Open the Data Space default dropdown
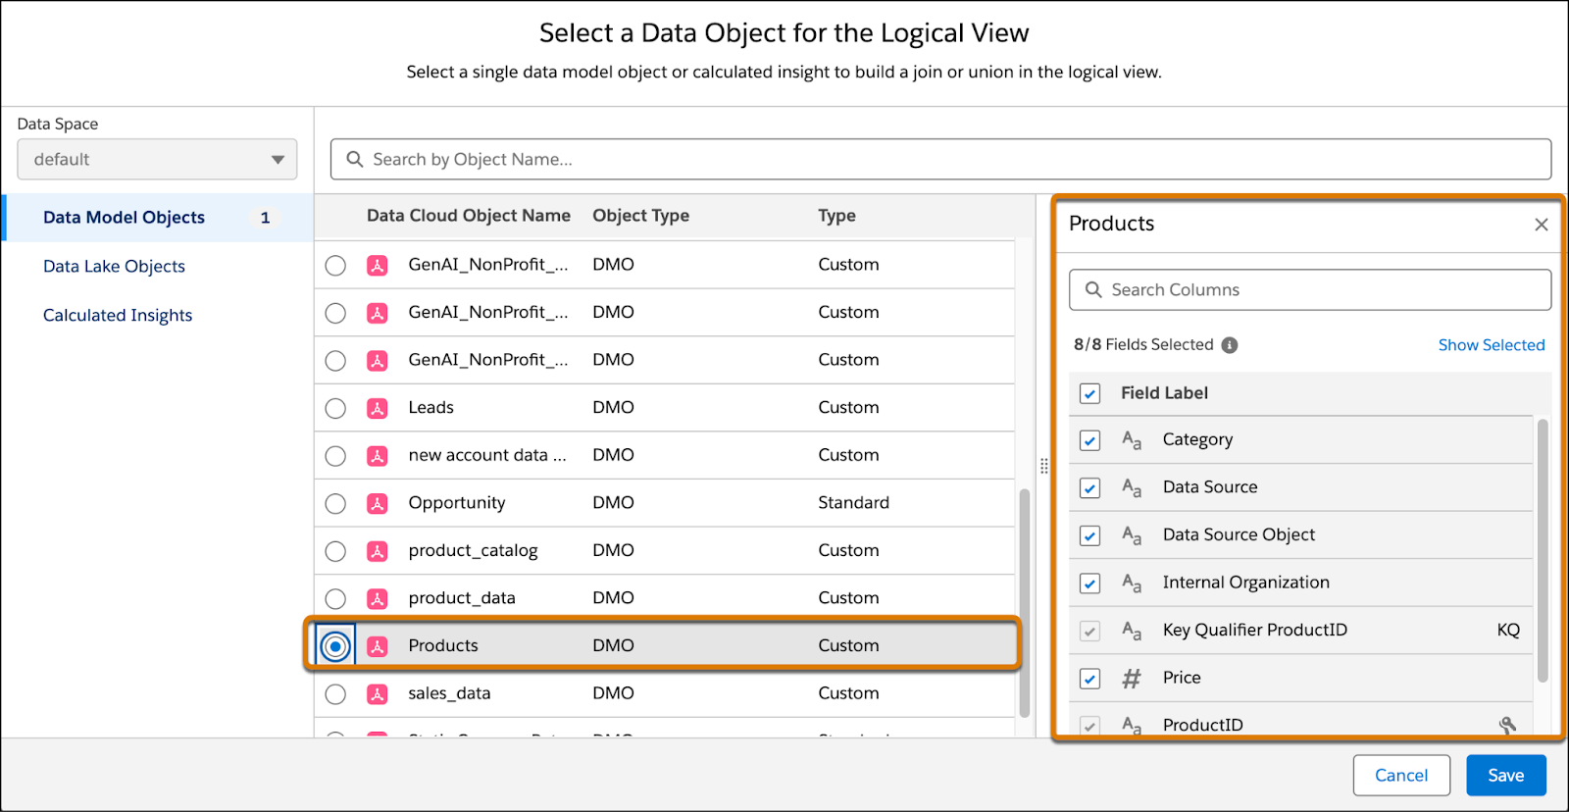Screen dimensions: 1569x812 pyautogui.click(x=157, y=159)
